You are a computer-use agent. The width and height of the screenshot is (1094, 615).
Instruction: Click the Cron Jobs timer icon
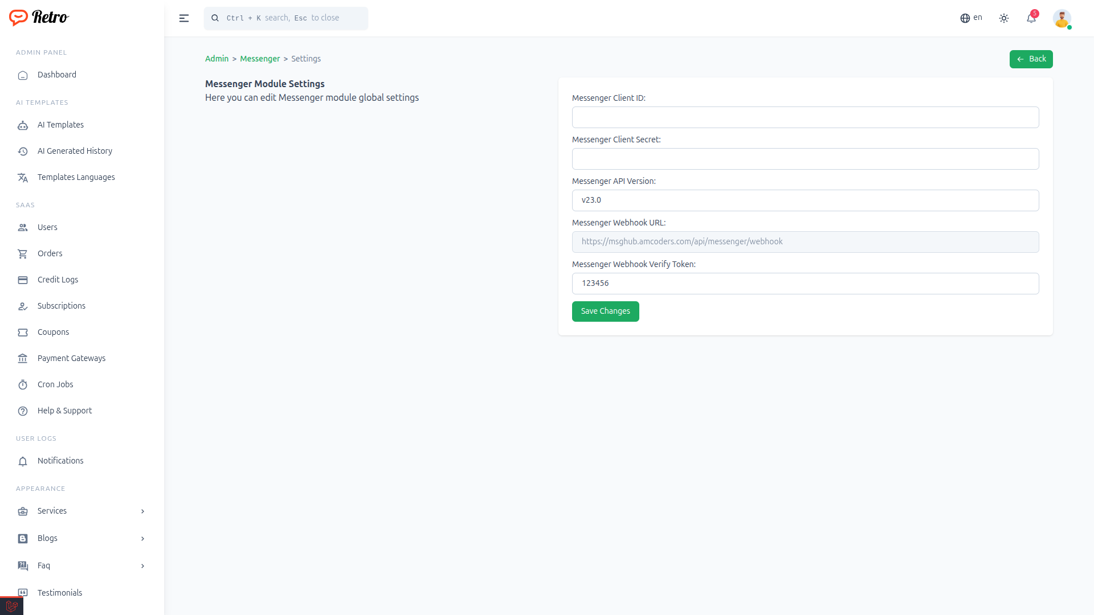point(23,385)
